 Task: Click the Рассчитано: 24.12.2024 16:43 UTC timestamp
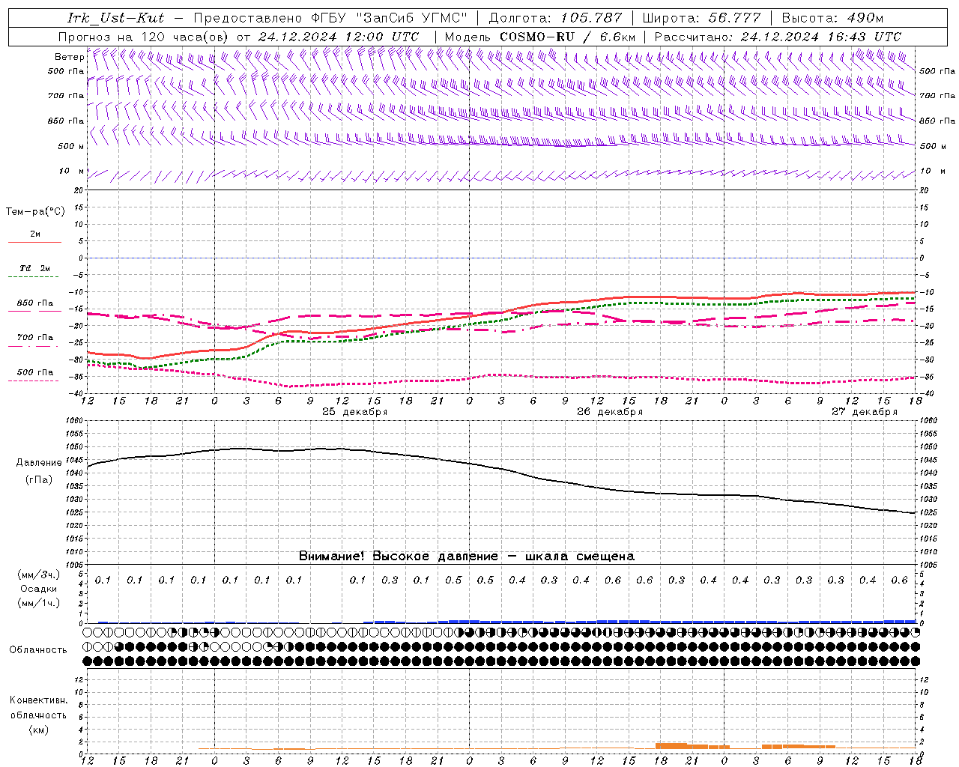pos(778,37)
